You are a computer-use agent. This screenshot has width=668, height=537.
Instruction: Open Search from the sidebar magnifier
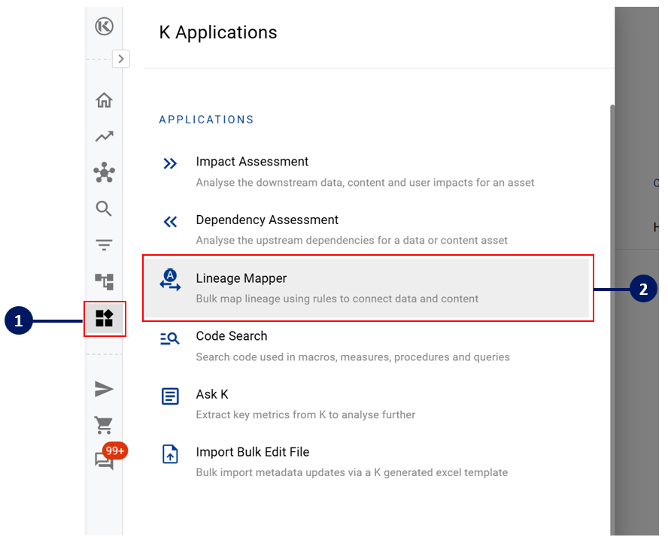coord(104,209)
